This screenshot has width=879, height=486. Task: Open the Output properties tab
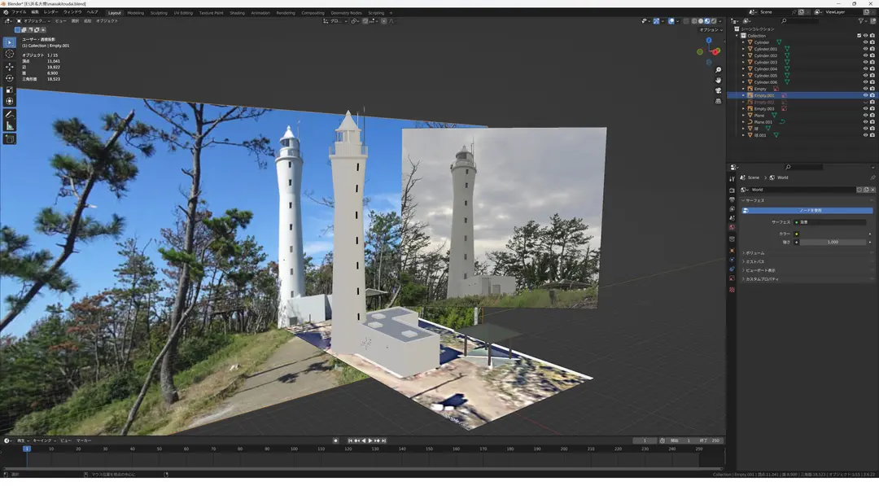(732, 199)
